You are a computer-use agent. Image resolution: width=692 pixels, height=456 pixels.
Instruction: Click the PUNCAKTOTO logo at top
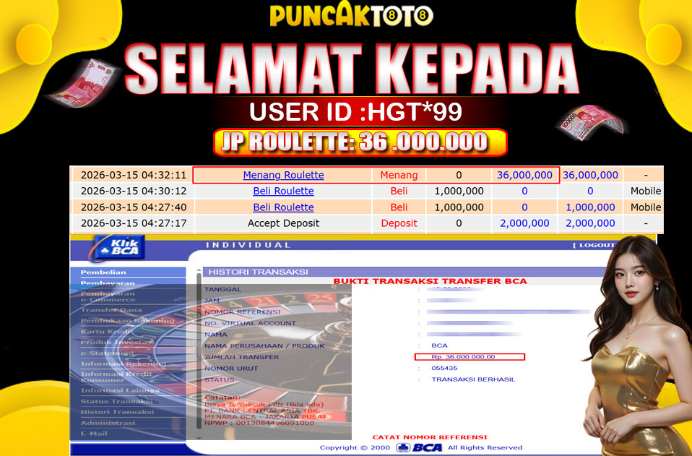click(x=351, y=14)
